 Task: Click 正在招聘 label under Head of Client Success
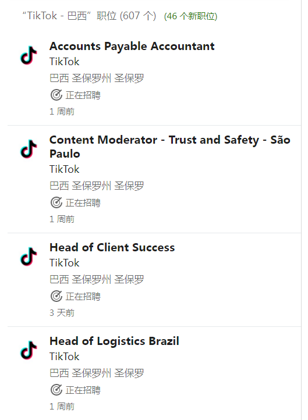83,296
